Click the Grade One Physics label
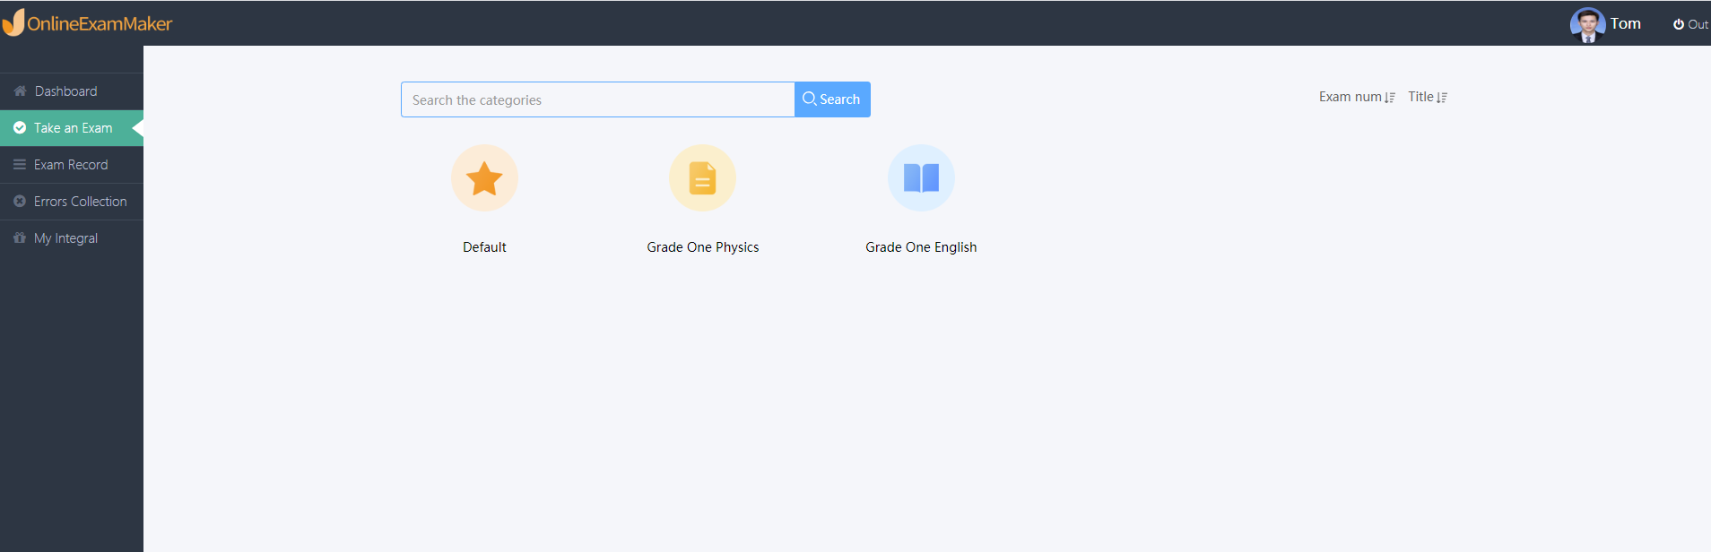The height and width of the screenshot is (552, 1711). point(703,247)
